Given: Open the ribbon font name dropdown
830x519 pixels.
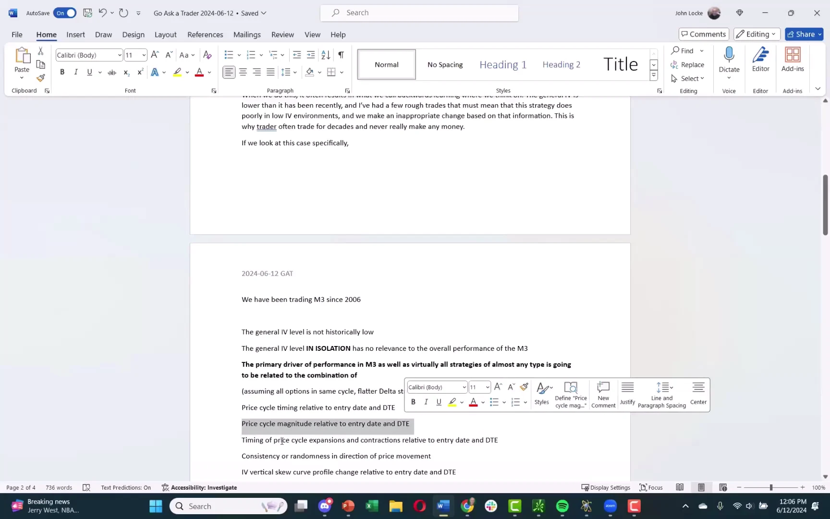Looking at the screenshot, I should click(x=120, y=55).
